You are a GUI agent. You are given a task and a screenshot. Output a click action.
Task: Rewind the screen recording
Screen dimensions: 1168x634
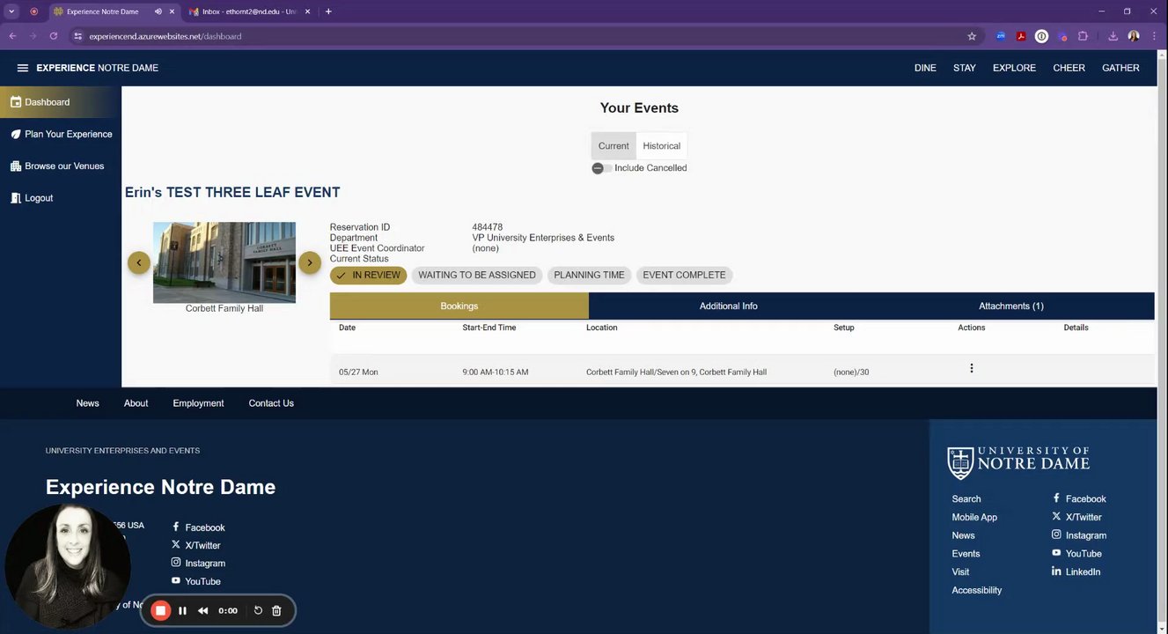coord(202,610)
